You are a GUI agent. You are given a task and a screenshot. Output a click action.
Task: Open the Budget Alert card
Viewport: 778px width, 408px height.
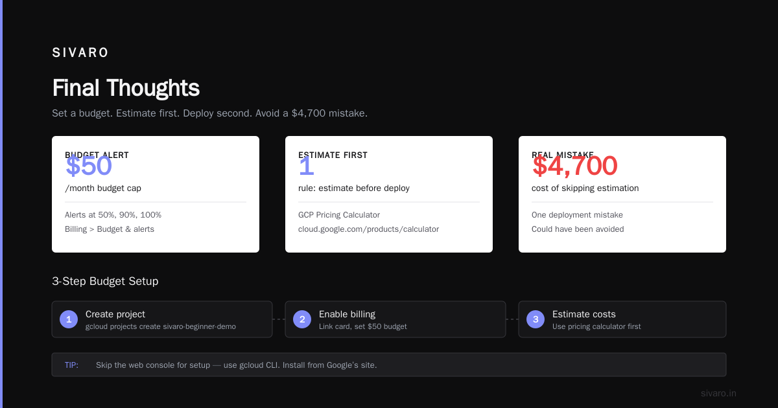[x=156, y=194]
